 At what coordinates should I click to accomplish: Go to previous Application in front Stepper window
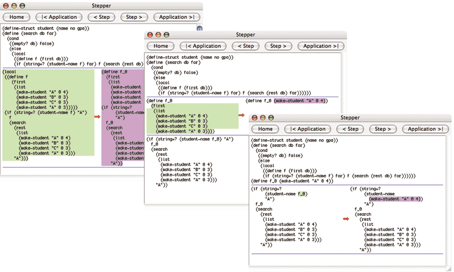click(x=308, y=129)
